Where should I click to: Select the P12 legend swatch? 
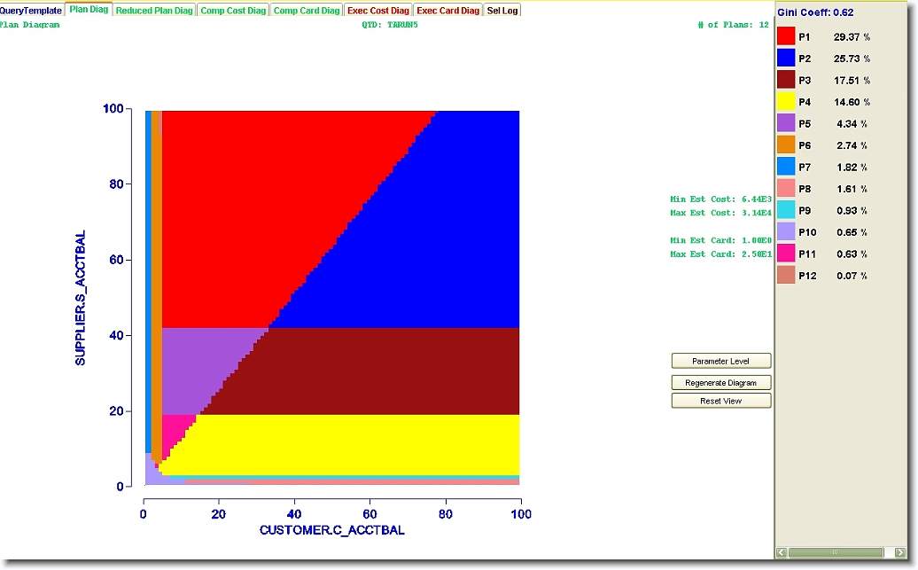pyautogui.click(x=786, y=275)
